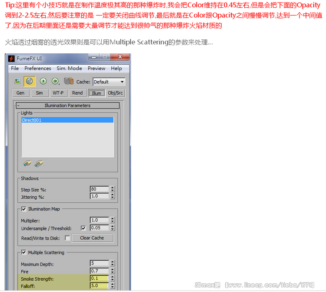Click the Smoke Strength 0.1 field
Image resolution: width=326 pixels, height=292 pixels.
click(x=100, y=278)
